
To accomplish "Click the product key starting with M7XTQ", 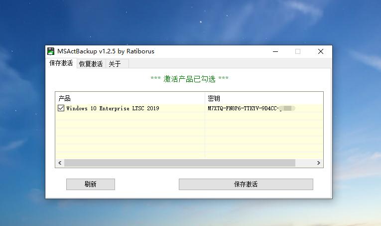I will tap(243, 108).
